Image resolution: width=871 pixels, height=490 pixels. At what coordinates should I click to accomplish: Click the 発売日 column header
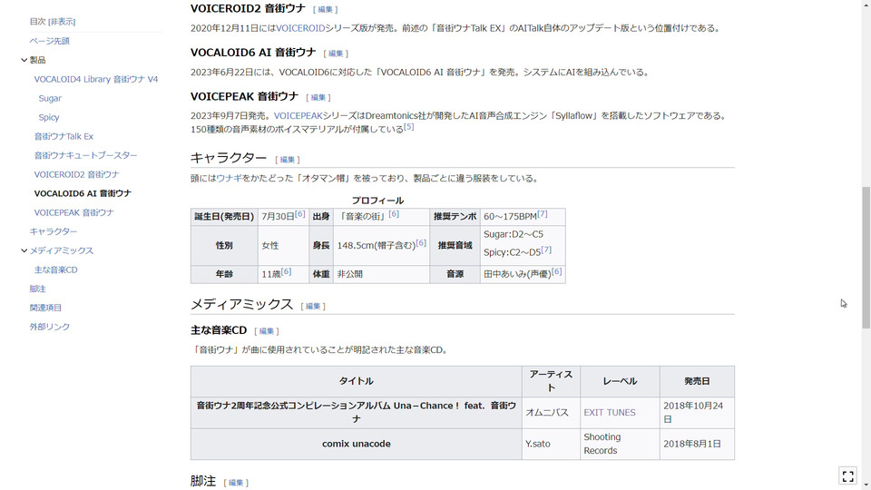[697, 381]
